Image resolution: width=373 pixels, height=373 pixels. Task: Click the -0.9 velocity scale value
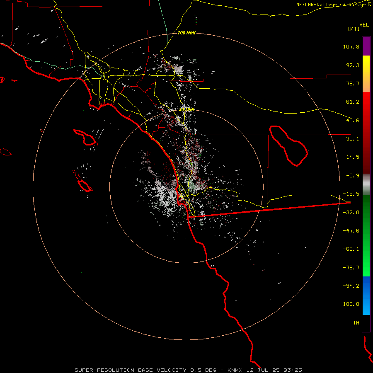[x=353, y=176]
